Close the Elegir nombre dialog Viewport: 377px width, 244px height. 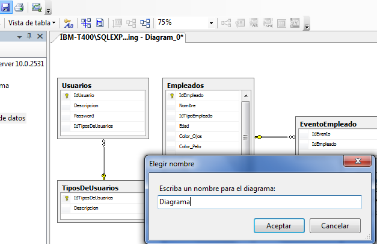pyautogui.click(x=358, y=161)
